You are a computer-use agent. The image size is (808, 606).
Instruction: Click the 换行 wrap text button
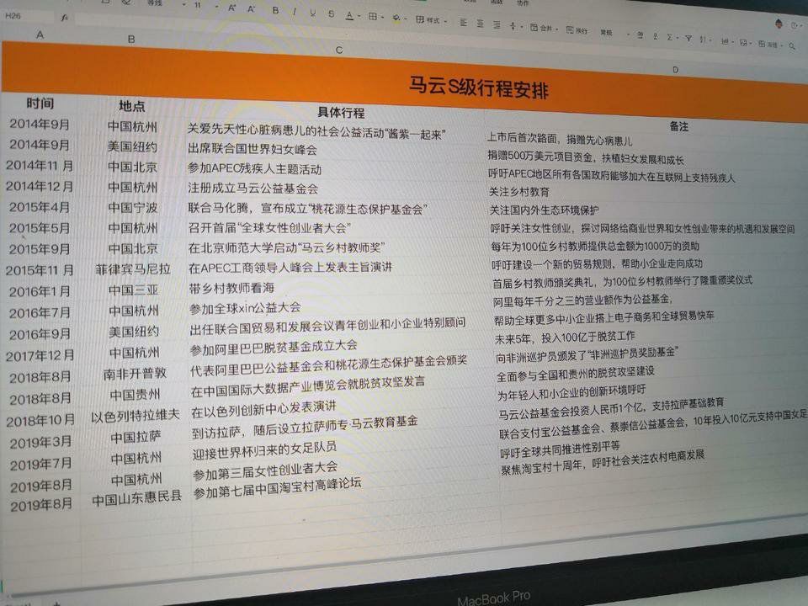577,30
